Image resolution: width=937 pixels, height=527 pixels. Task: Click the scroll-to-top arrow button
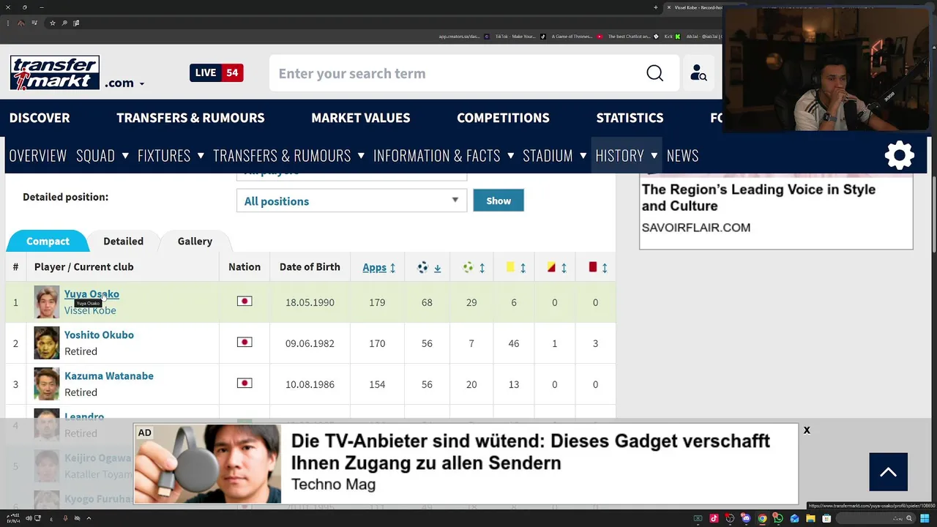coord(889,472)
